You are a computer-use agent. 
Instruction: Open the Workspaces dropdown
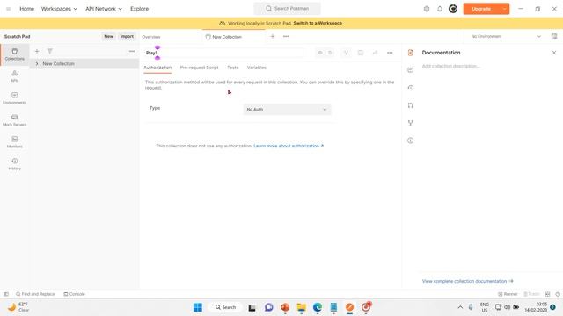click(x=59, y=9)
